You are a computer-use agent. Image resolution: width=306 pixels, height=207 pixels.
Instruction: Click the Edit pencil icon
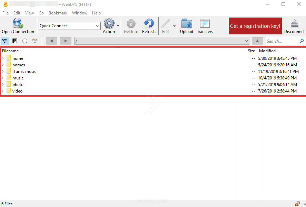(x=166, y=24)
